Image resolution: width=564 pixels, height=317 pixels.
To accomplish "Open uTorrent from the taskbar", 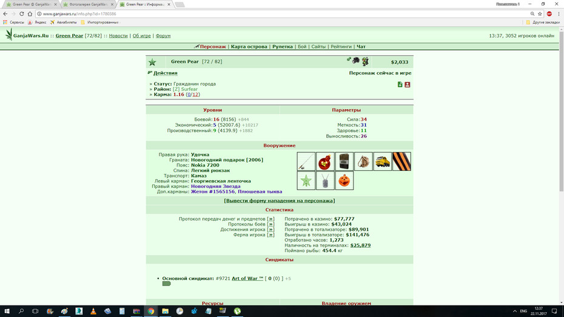I will click(237, 312).
